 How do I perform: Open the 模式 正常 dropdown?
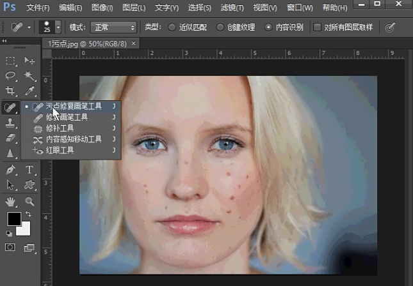(x=113, y=27)
